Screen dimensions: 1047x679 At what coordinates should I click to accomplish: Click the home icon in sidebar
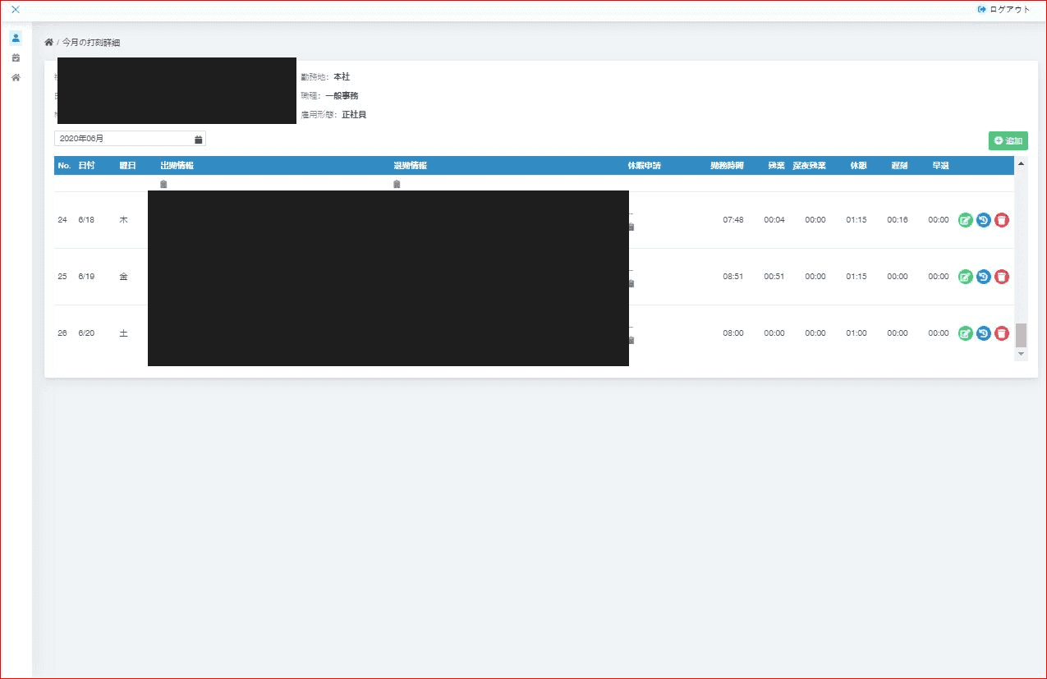[x=16, y=77]
